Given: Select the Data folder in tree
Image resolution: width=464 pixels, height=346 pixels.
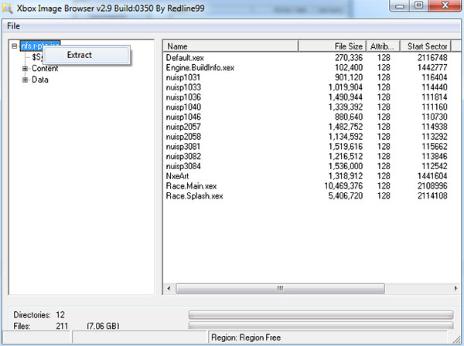Looking at the screenshot, I should 40,80.
